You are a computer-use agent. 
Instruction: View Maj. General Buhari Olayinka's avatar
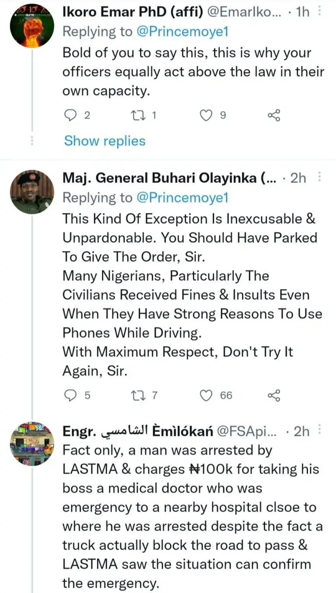32,192
